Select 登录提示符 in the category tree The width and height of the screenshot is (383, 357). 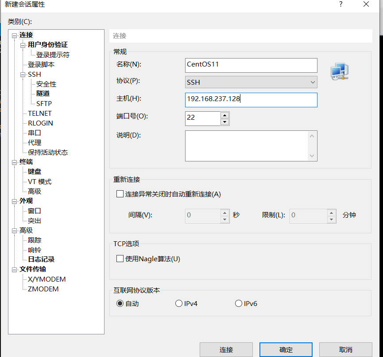53,55
